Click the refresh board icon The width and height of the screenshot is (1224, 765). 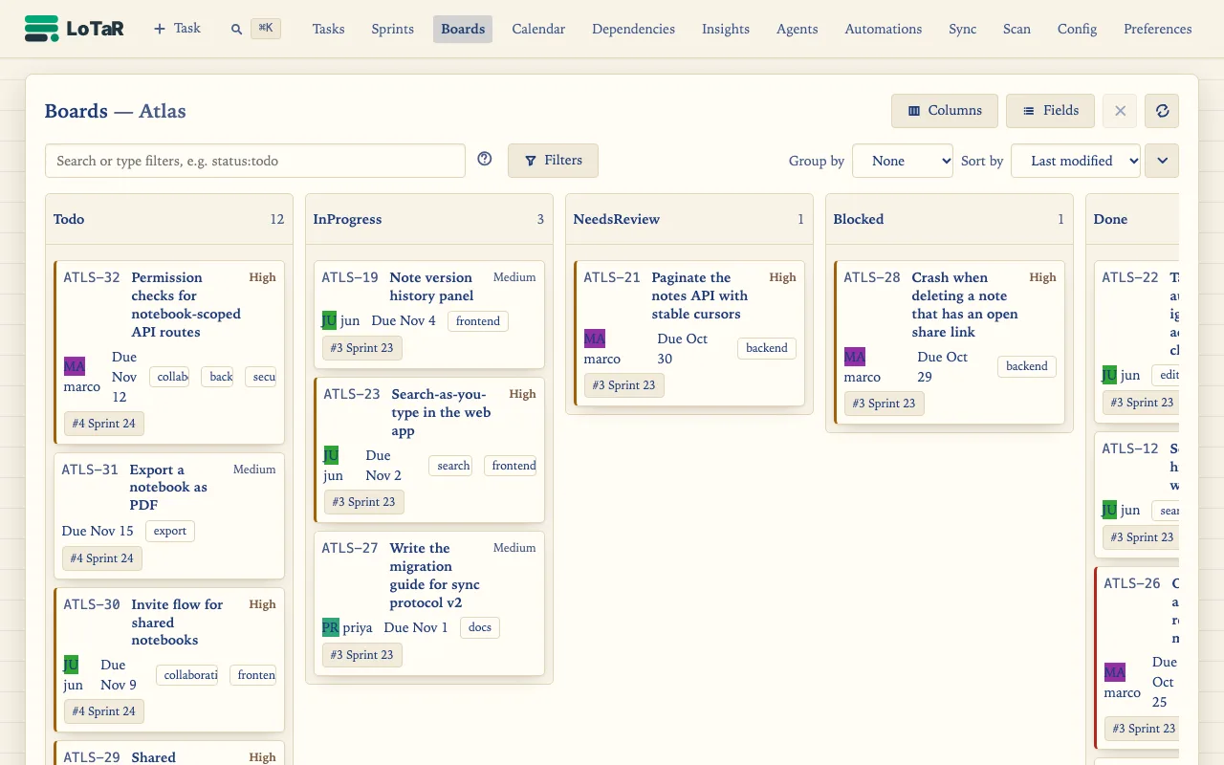click(1162, 111)
